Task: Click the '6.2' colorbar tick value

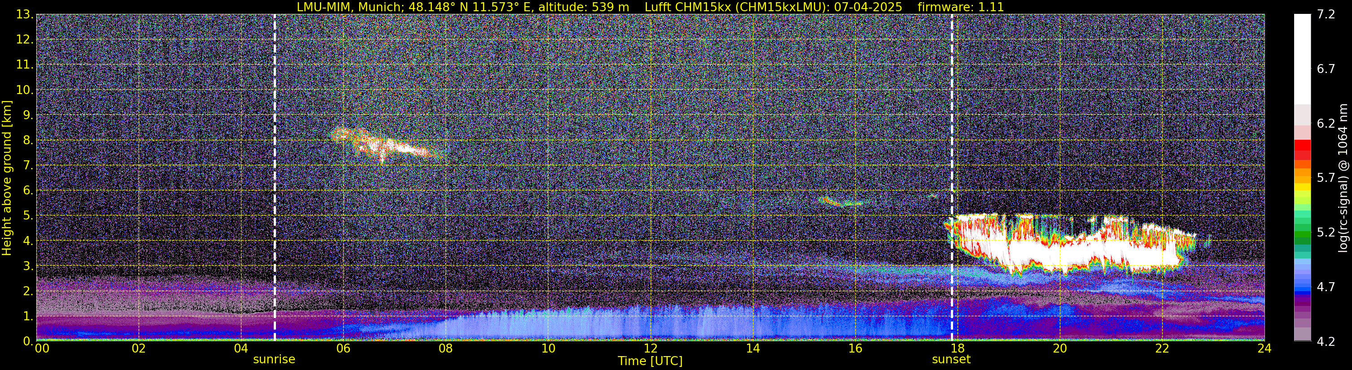Action: pos(1326,124)
